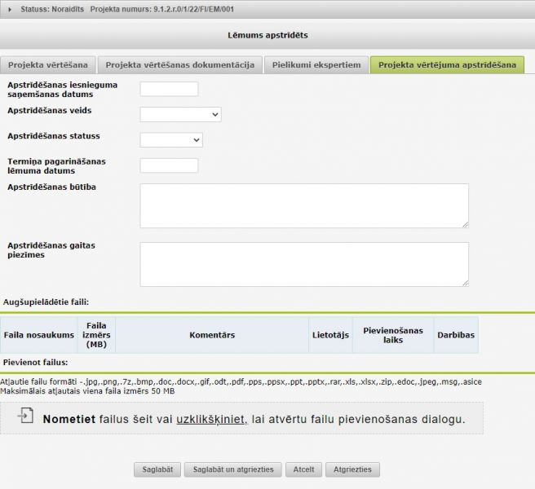Click inside Apstiprināšanas gaitas piezīmes text area
This screenshot has width=535, height=489.
click(303, 264)
